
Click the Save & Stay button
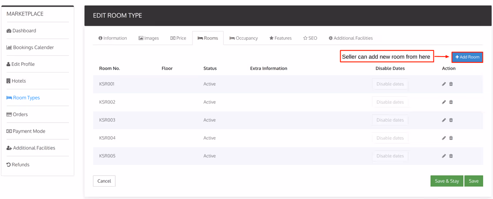(447, 181)
